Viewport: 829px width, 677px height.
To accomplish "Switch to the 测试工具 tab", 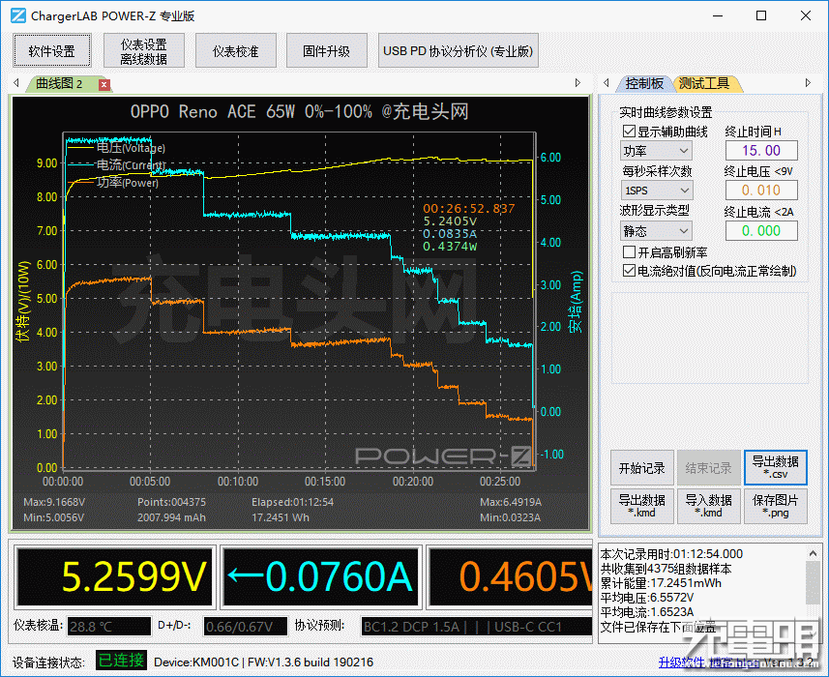I will (704, 83).
